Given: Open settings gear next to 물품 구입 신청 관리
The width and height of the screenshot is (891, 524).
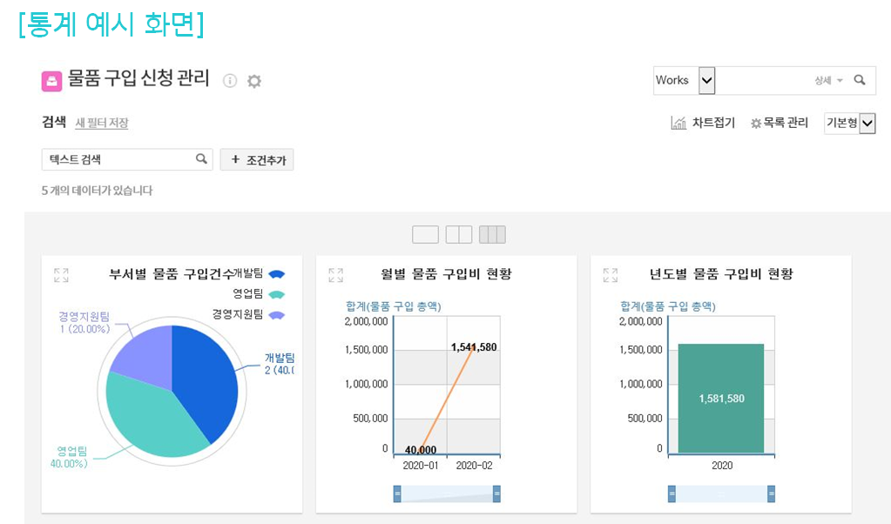Looking at the screenshot, I should point(253,81).
